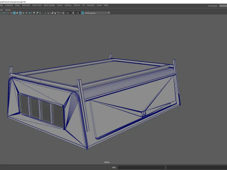Open the Workspace Modeling dropdown

pyautogui.click(x=223, y=6)
